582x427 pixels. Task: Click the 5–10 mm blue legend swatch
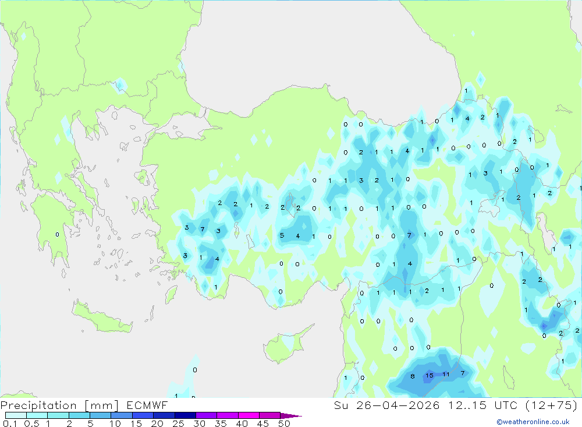point(101,415)
